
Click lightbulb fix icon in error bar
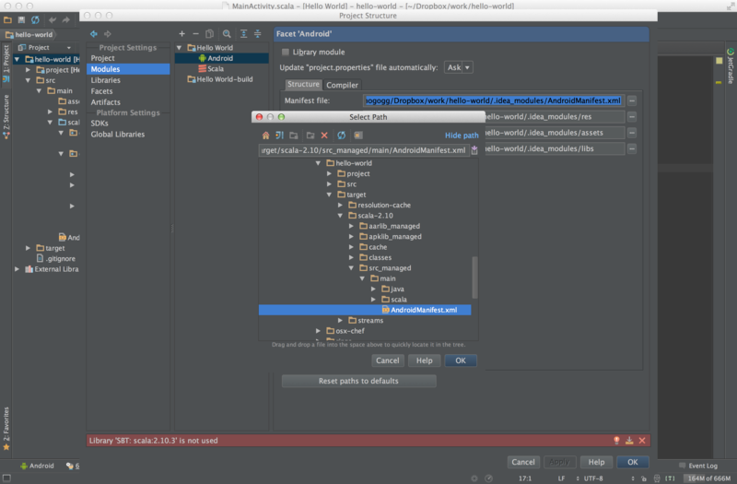(616, 441)
